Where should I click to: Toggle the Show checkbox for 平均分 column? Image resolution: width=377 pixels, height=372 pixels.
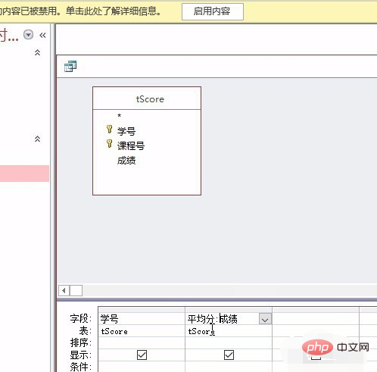229,355
